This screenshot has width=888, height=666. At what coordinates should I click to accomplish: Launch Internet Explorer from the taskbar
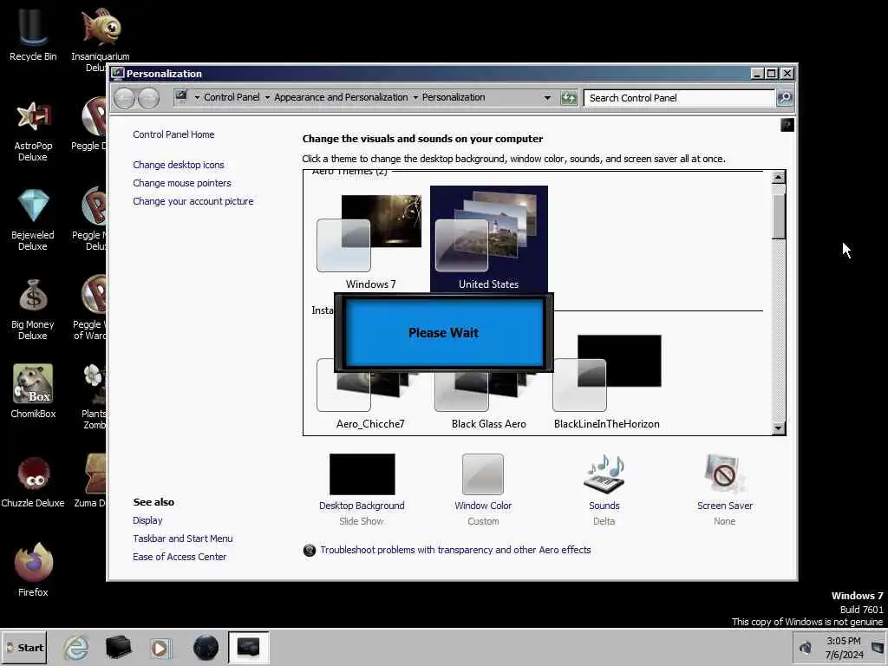pyautogui.click(x=76, y=647)
